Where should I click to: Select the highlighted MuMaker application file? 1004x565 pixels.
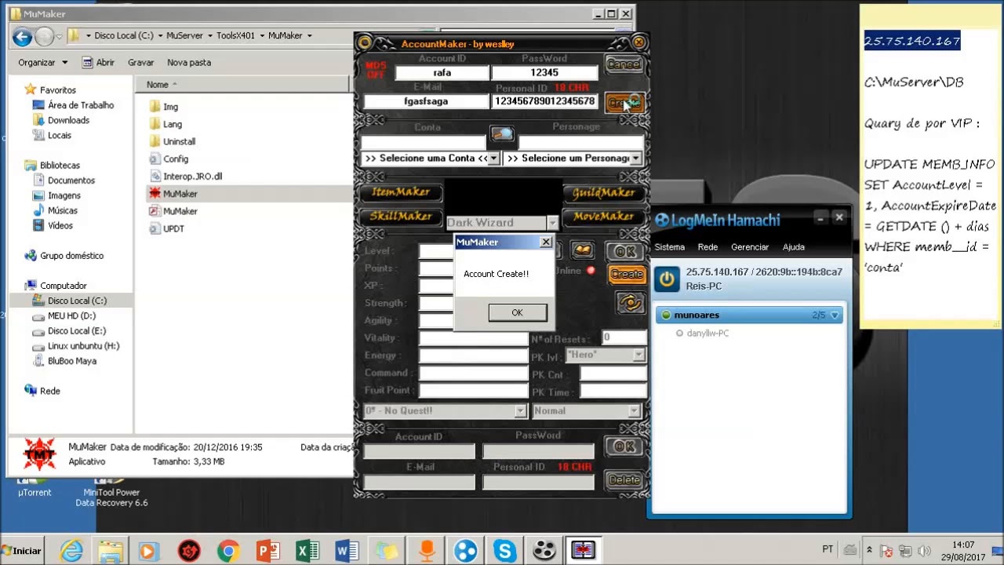pos(180,194)
